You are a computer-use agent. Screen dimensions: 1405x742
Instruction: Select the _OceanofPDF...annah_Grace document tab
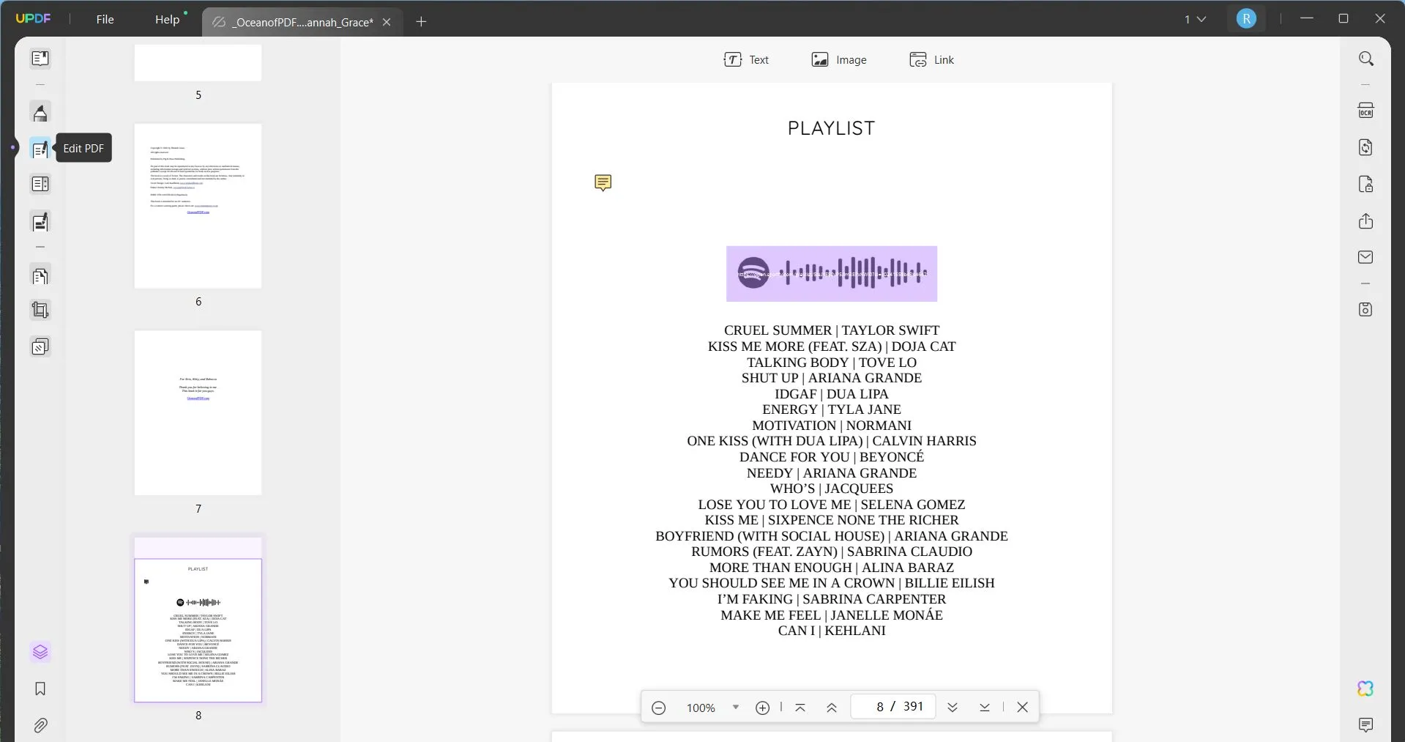tap(302, 22)
